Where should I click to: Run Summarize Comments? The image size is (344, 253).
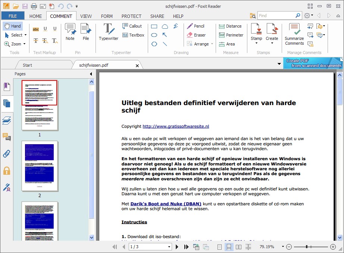pyautogui.click(x=294, y=34)
